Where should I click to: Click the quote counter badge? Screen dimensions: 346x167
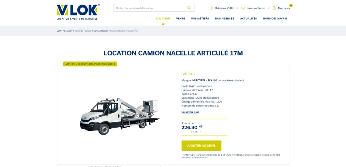click(x=291, y=5)
